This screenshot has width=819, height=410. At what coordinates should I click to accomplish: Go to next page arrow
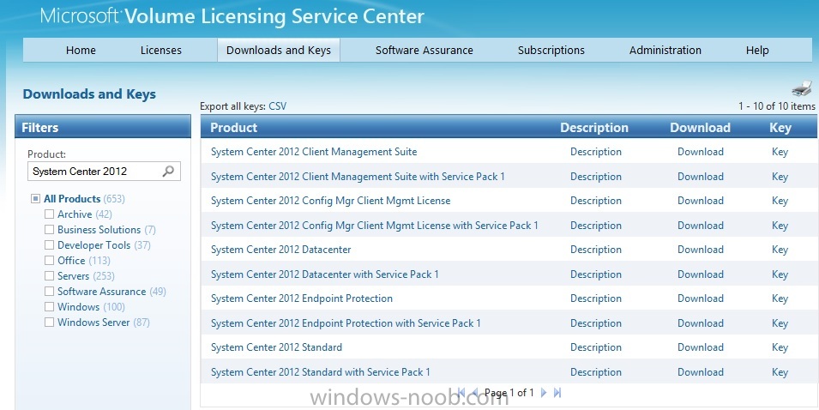click(543, 393)
